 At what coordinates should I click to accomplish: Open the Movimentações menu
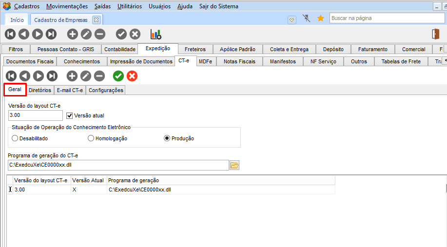(67, 6)
